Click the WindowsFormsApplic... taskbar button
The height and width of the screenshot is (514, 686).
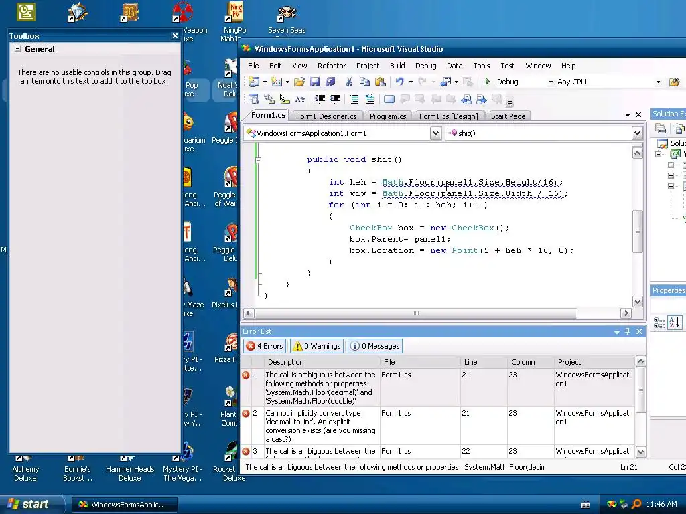124,505
